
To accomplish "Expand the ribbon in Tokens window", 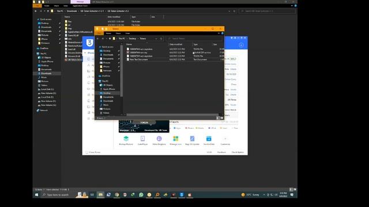I will pyautogui.click(x=219, y=33).
